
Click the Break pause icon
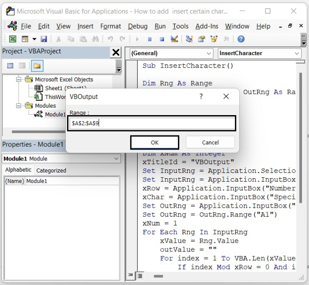pos(150,39)
